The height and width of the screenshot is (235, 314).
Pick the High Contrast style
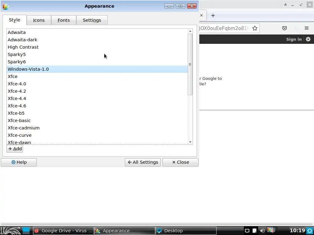click(97, 47)
